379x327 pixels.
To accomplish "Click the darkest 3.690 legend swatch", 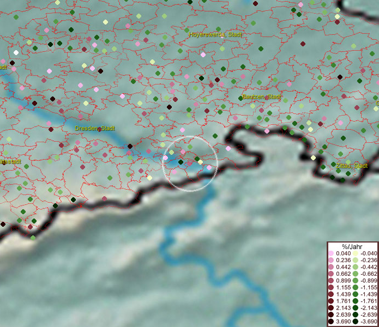I will [331, 322].
